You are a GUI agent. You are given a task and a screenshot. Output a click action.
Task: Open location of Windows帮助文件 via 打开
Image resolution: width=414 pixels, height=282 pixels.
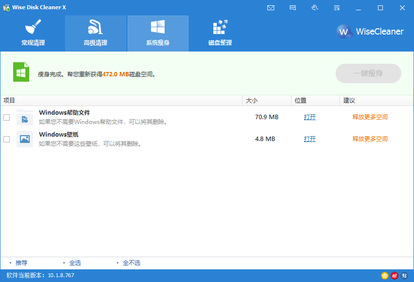click(310, 117)
